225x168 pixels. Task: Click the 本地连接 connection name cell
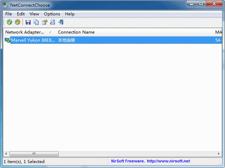click(x=67, y=40)
